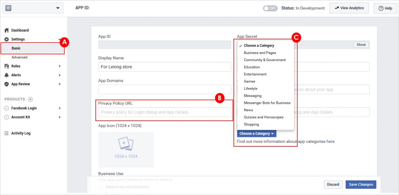Go to Dashboard in sidebar

click(x=20, y=30)
